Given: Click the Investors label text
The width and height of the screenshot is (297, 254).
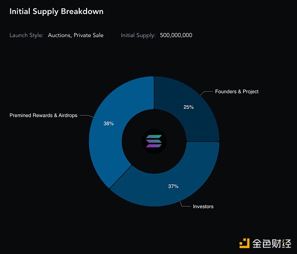Looking at the screenshot, I should 203,207.
